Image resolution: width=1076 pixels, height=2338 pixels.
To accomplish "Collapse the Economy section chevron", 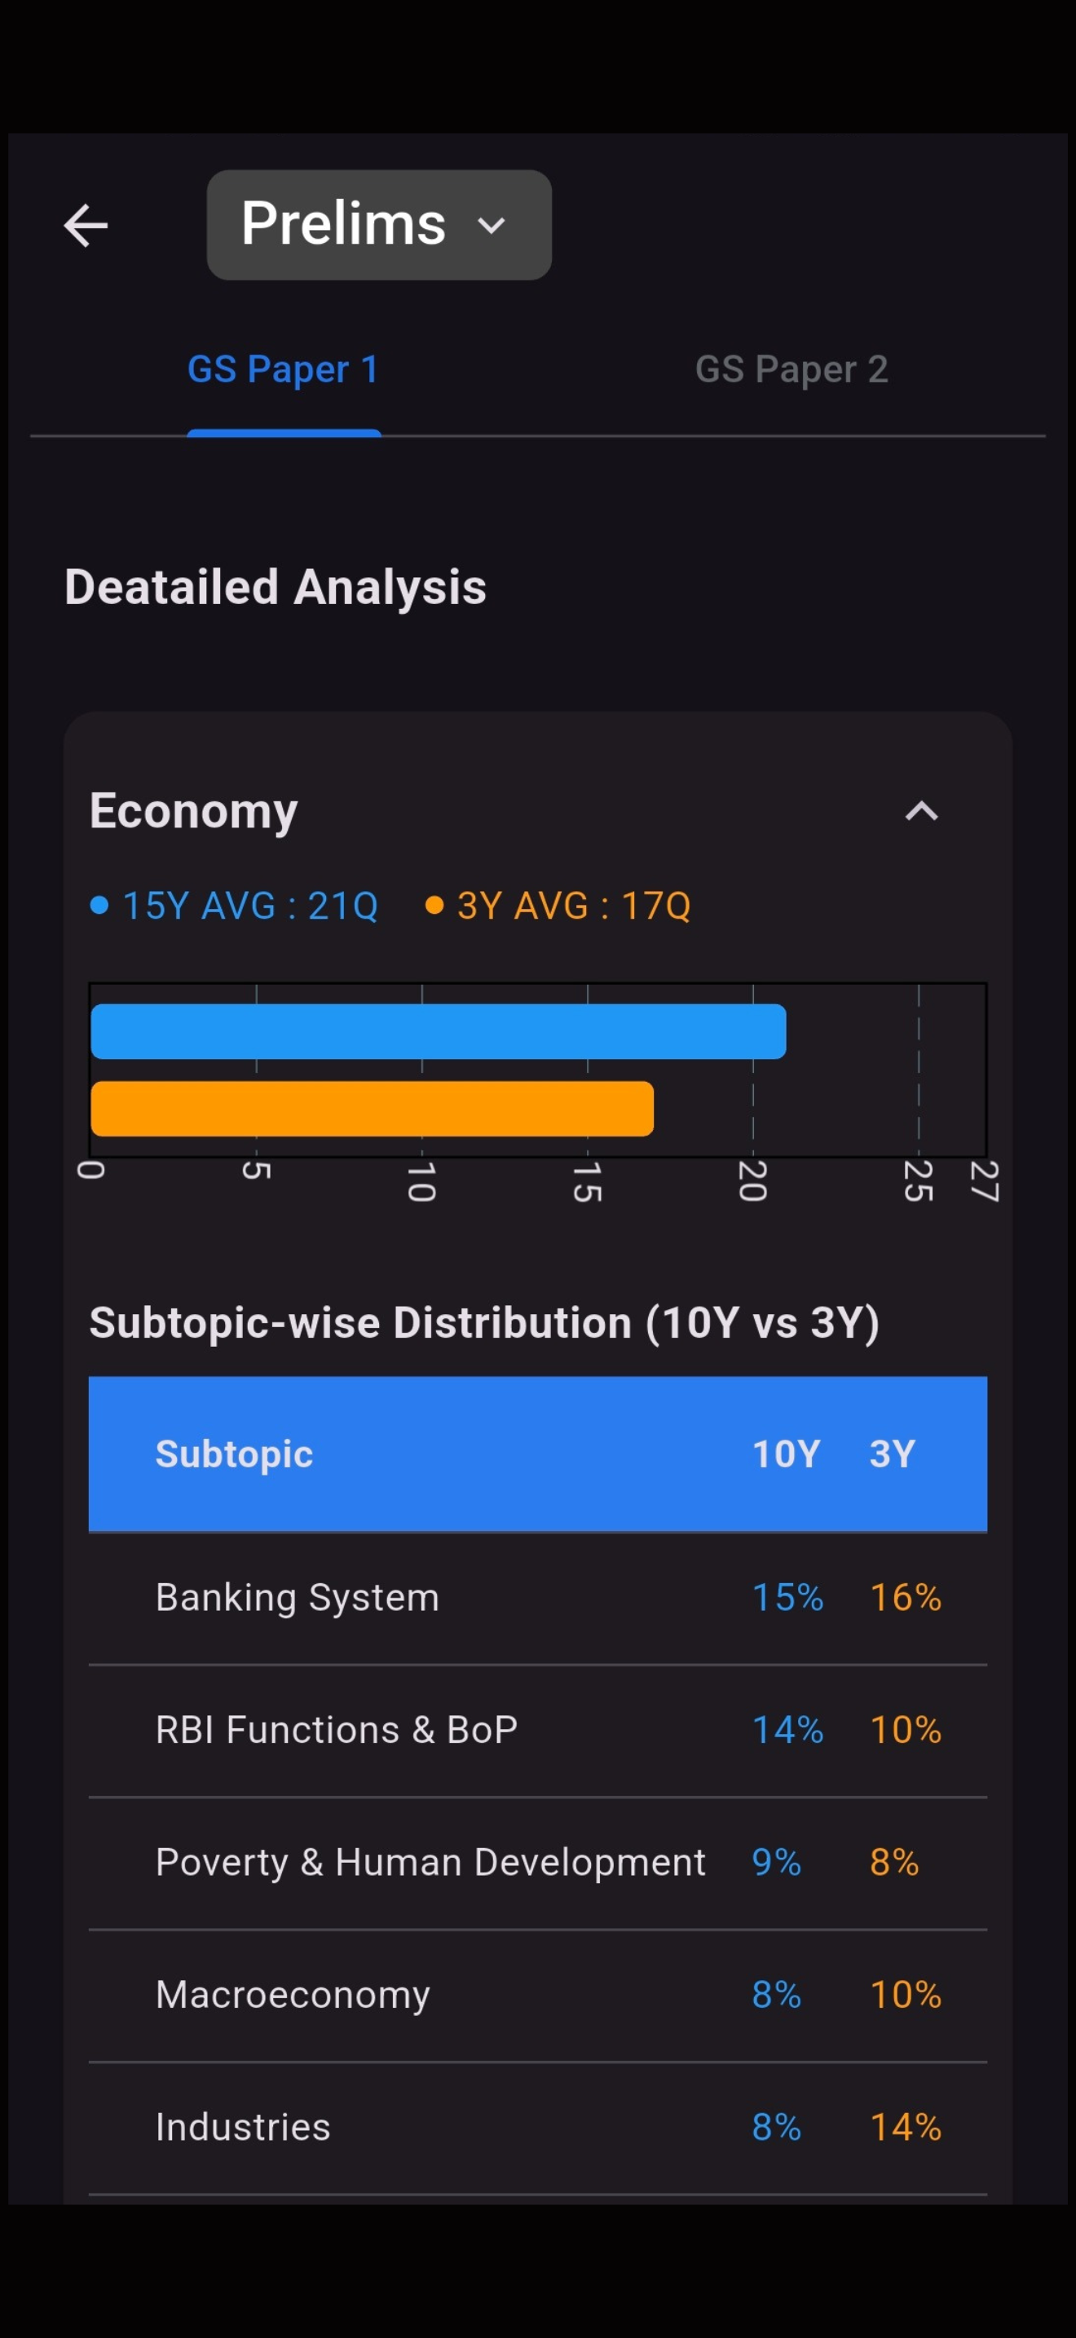I will [921, 810].
